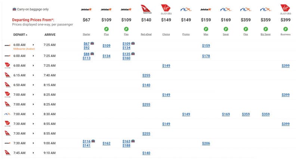
Task: Click the Rex logo above the $149 price
Action: click(186, 9)
